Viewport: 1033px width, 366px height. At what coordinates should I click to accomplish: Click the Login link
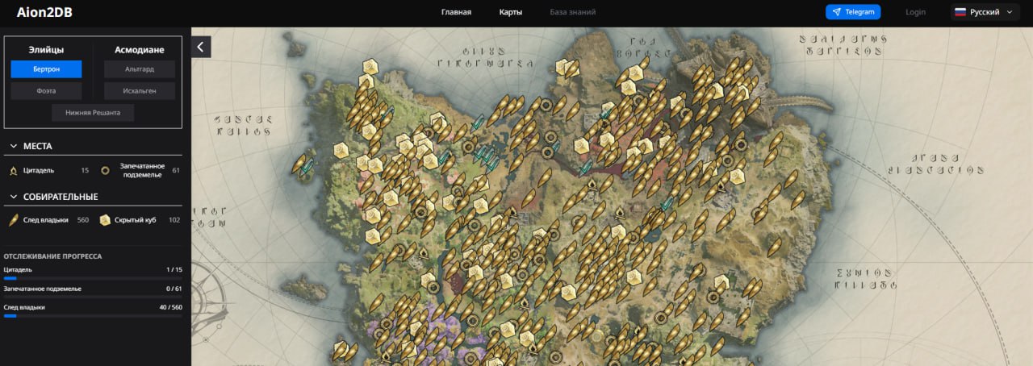[x=916, y=12]
